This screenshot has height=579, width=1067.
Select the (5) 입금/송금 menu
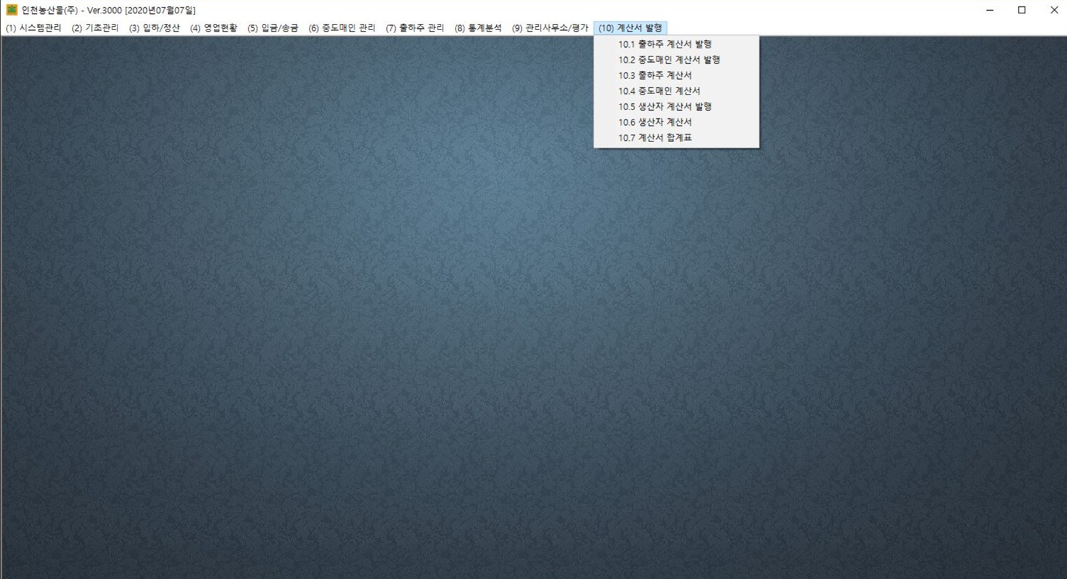[272, 28]
